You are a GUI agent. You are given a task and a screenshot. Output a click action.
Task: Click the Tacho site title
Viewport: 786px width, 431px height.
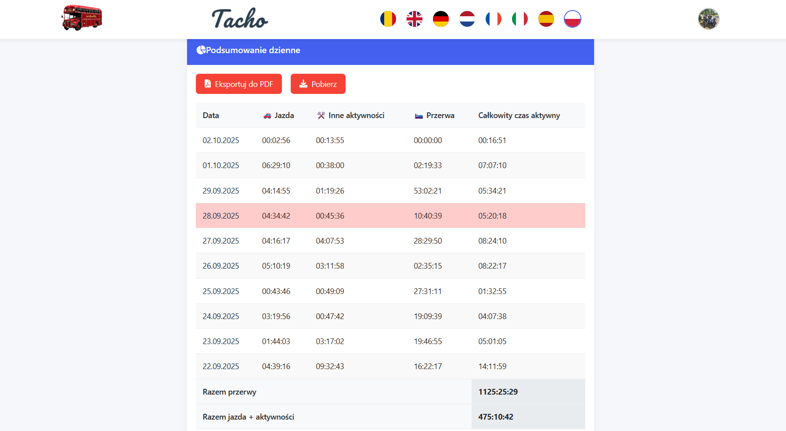click(240, 19)
